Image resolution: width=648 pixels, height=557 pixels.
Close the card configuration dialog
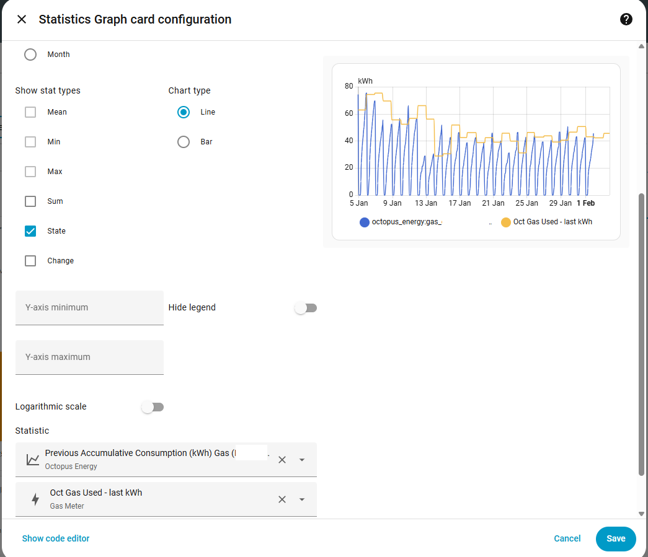pos(22,19)
